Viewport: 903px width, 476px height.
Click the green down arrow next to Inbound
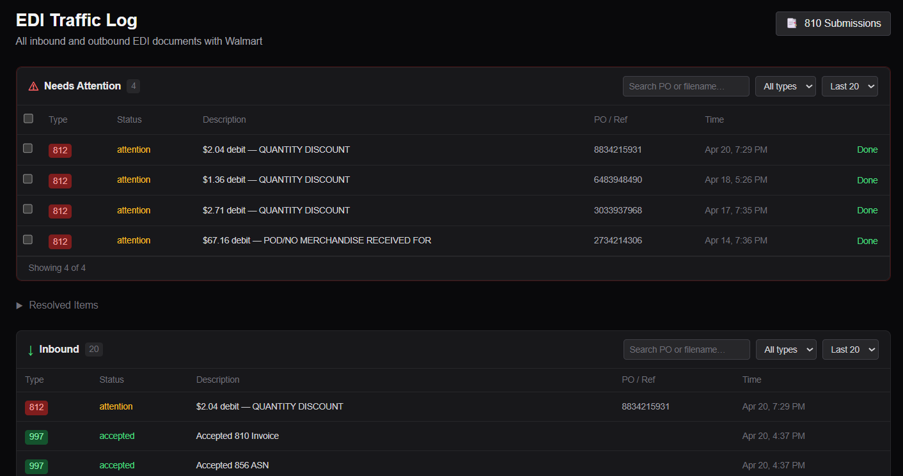(x=30, y=349)
